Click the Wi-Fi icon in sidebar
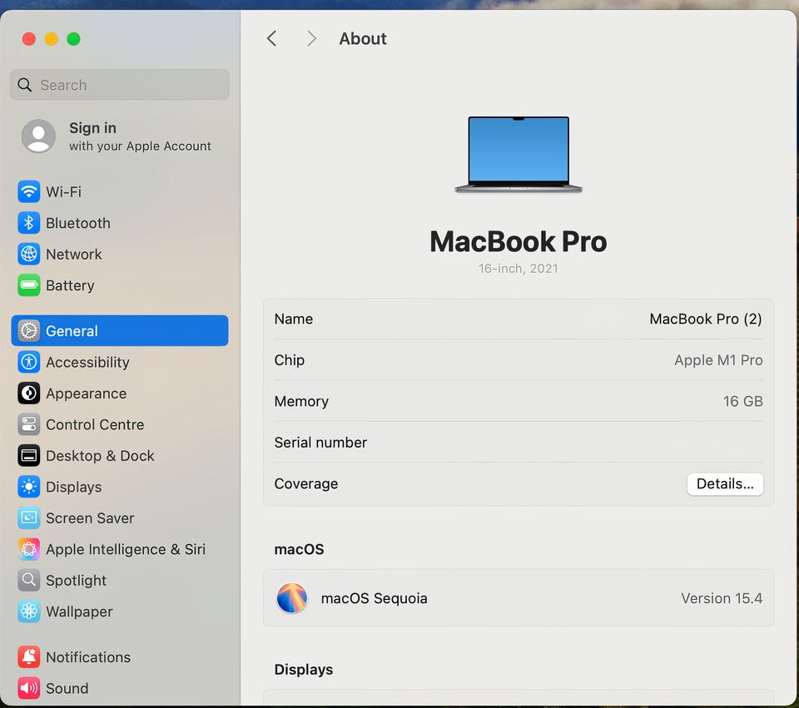 click(29, 192)
